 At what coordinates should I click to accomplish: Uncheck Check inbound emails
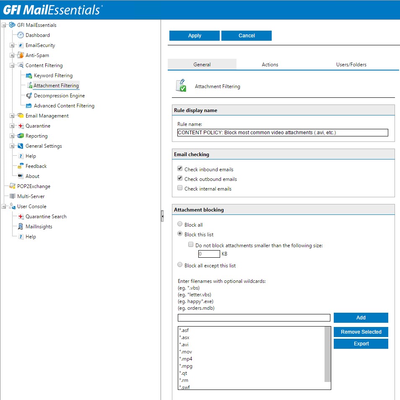coord(180,169)
